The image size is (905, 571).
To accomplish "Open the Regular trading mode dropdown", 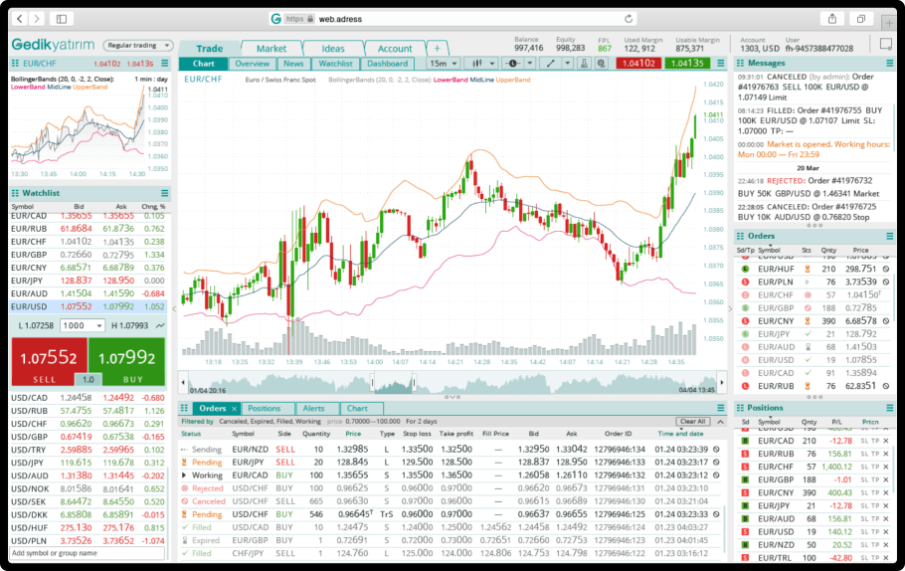I will [x=138, y=45].
